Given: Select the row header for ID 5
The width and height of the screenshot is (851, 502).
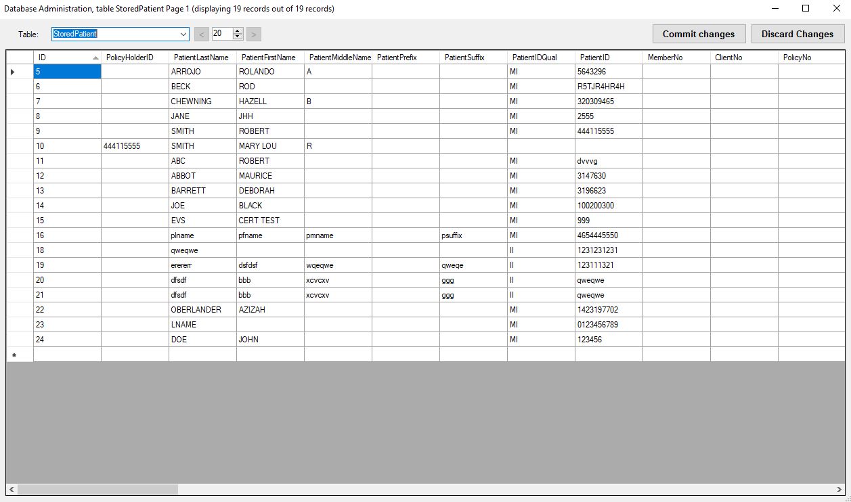Looking at the screenshot, I should pos(20,72).
